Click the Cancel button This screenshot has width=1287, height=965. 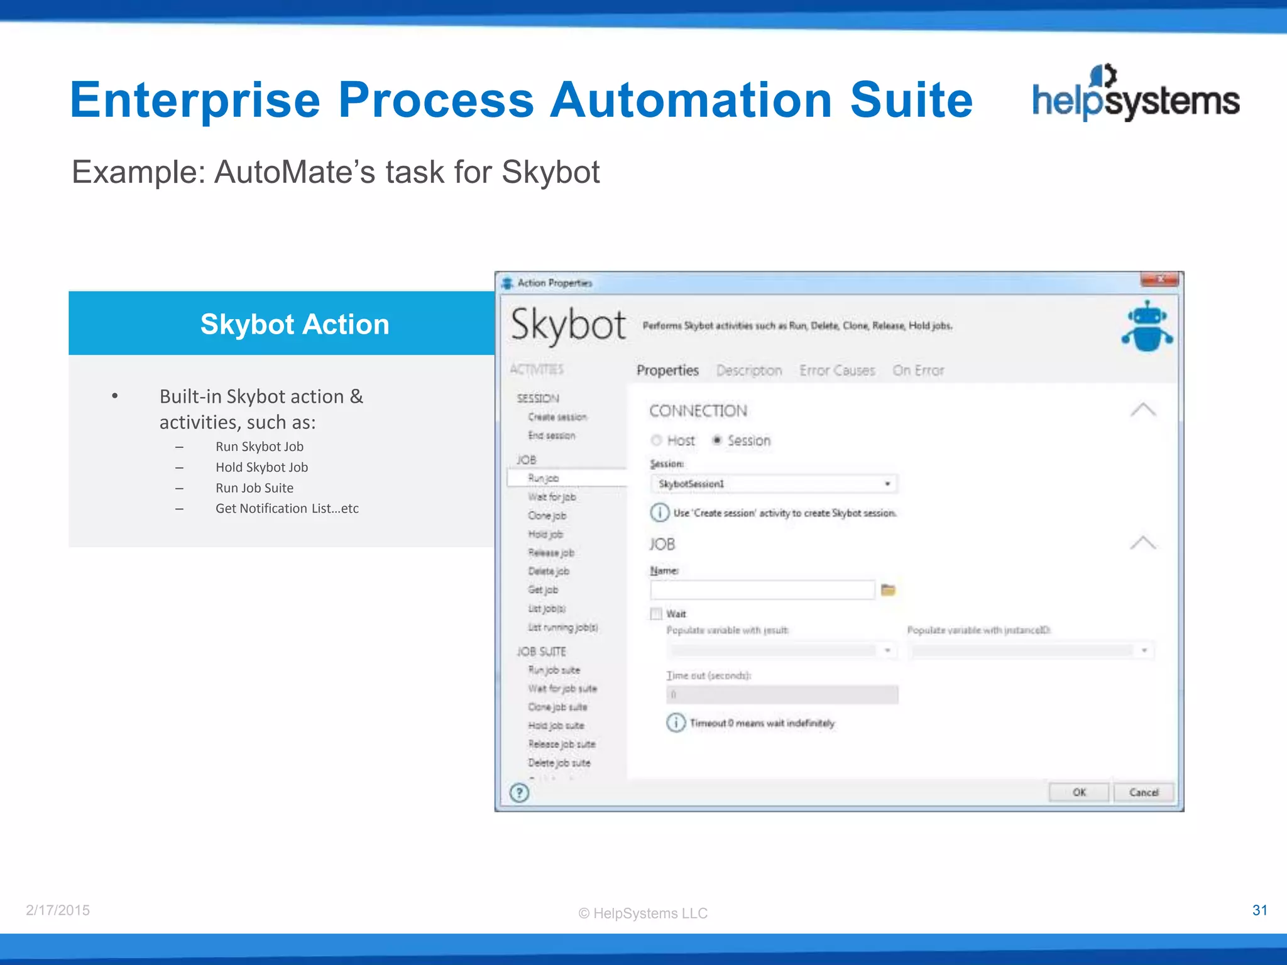[1144, 792]
